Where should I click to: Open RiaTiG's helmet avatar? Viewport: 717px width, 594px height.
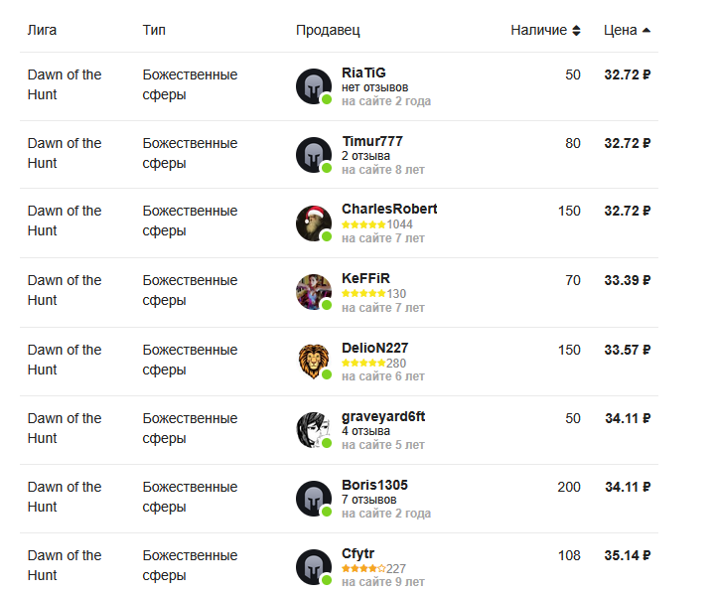tap(314, 86)
